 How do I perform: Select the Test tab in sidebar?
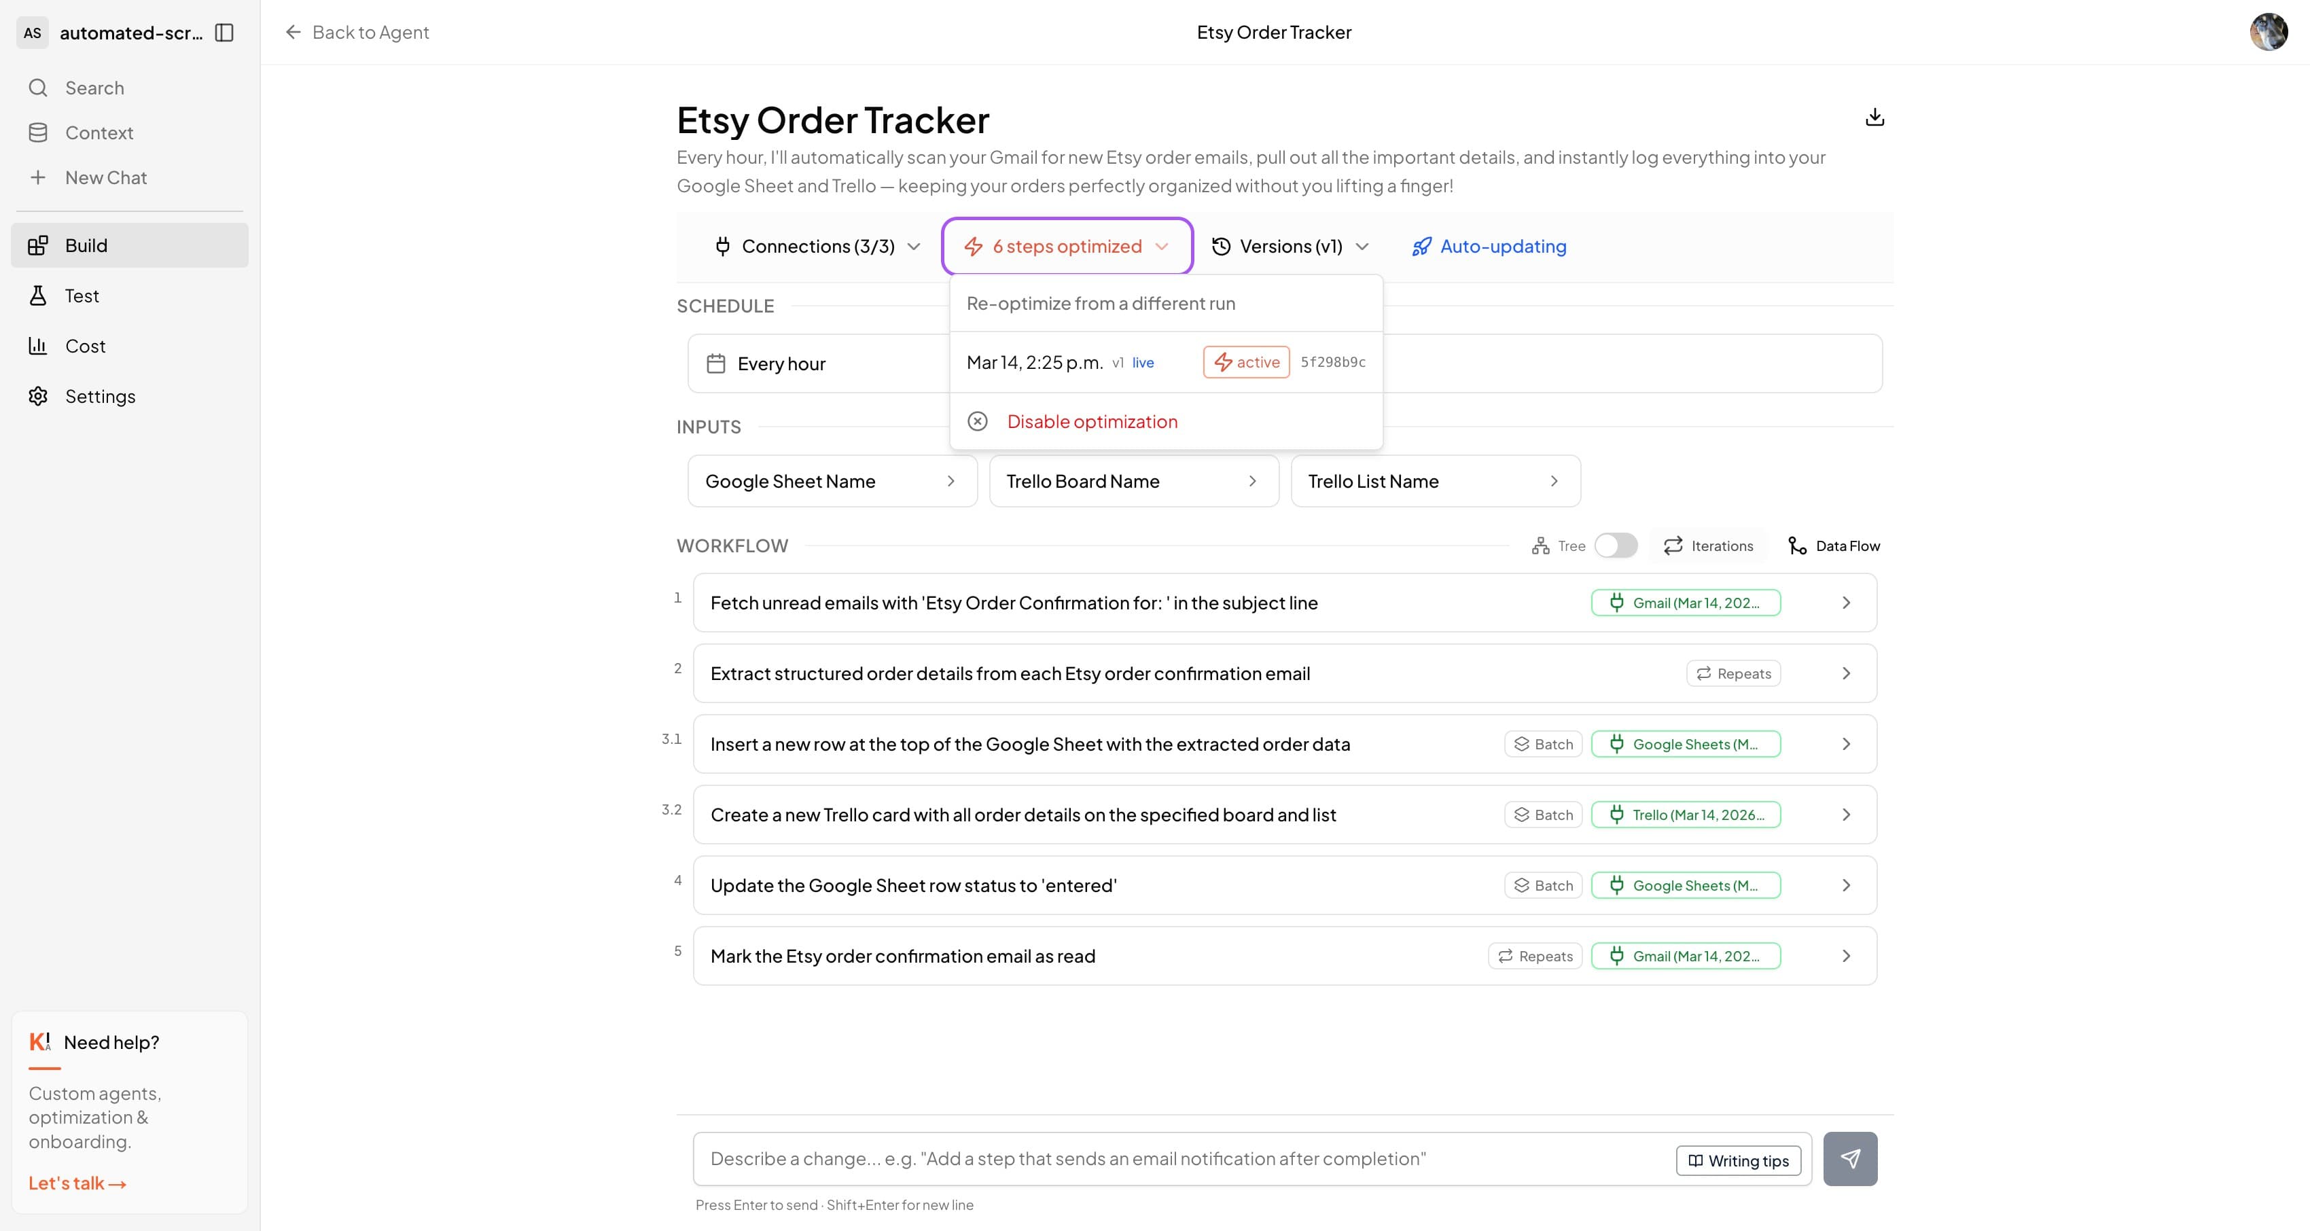tap(82, 295)
